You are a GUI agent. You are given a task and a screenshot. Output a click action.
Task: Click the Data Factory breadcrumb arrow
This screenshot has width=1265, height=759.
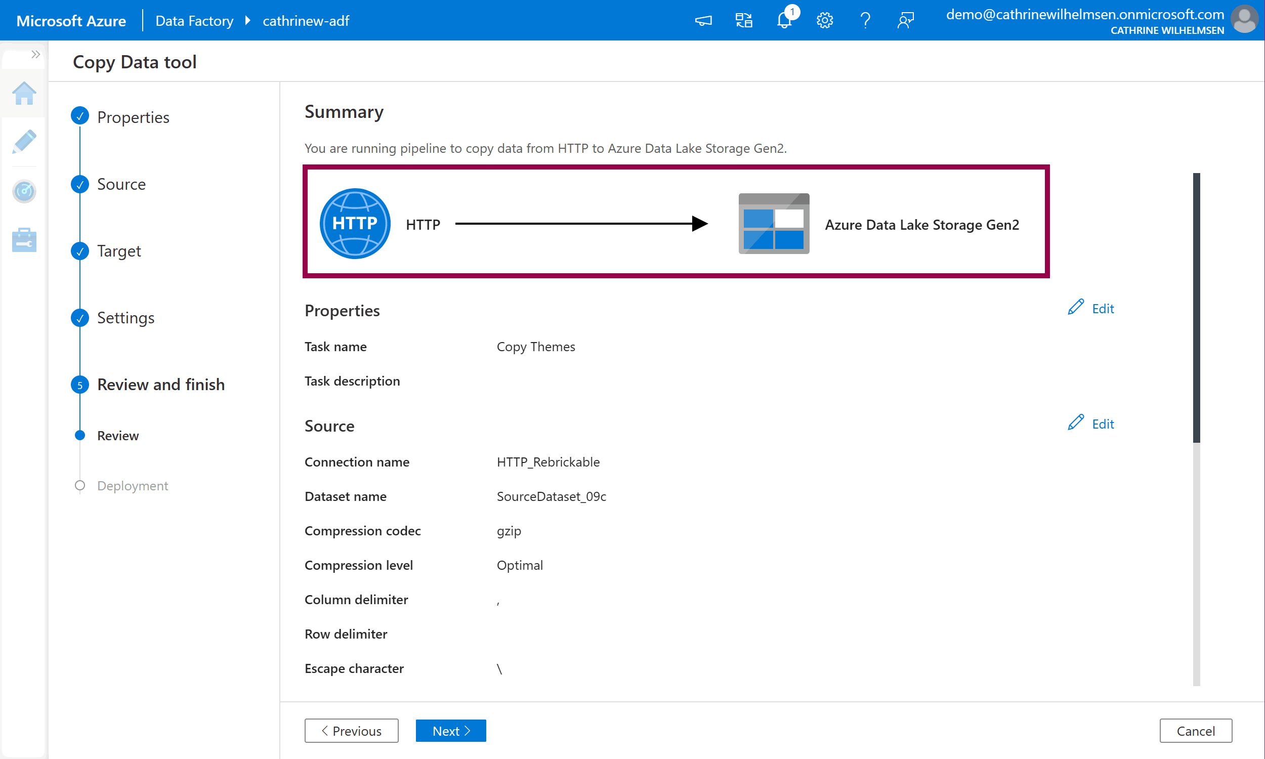tap(248, 20)
